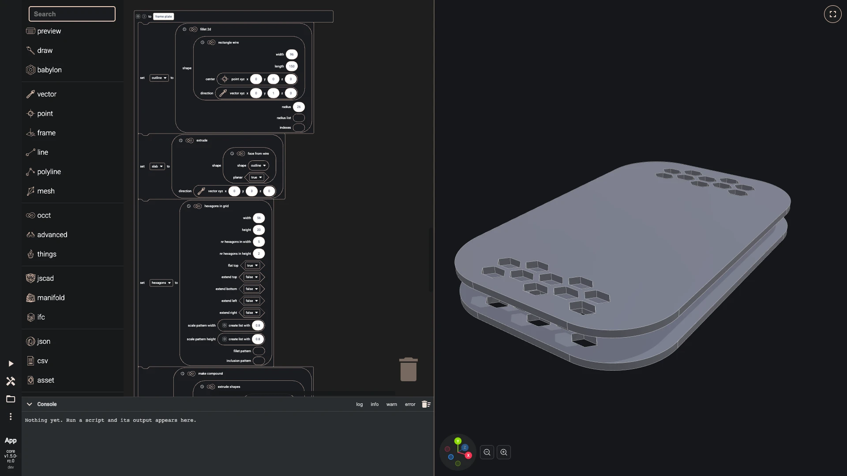Open the planar true dropdown
The image size is (847, 476).
(256, 178)
